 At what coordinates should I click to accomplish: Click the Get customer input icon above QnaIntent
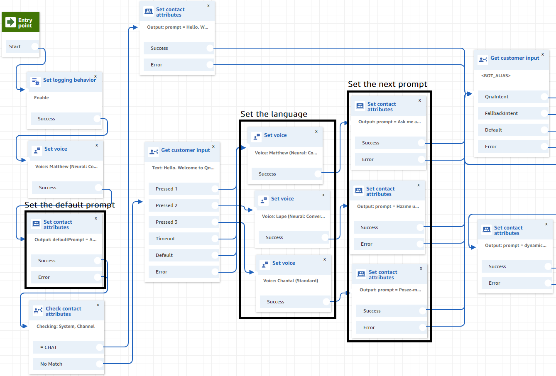(483, 59)
